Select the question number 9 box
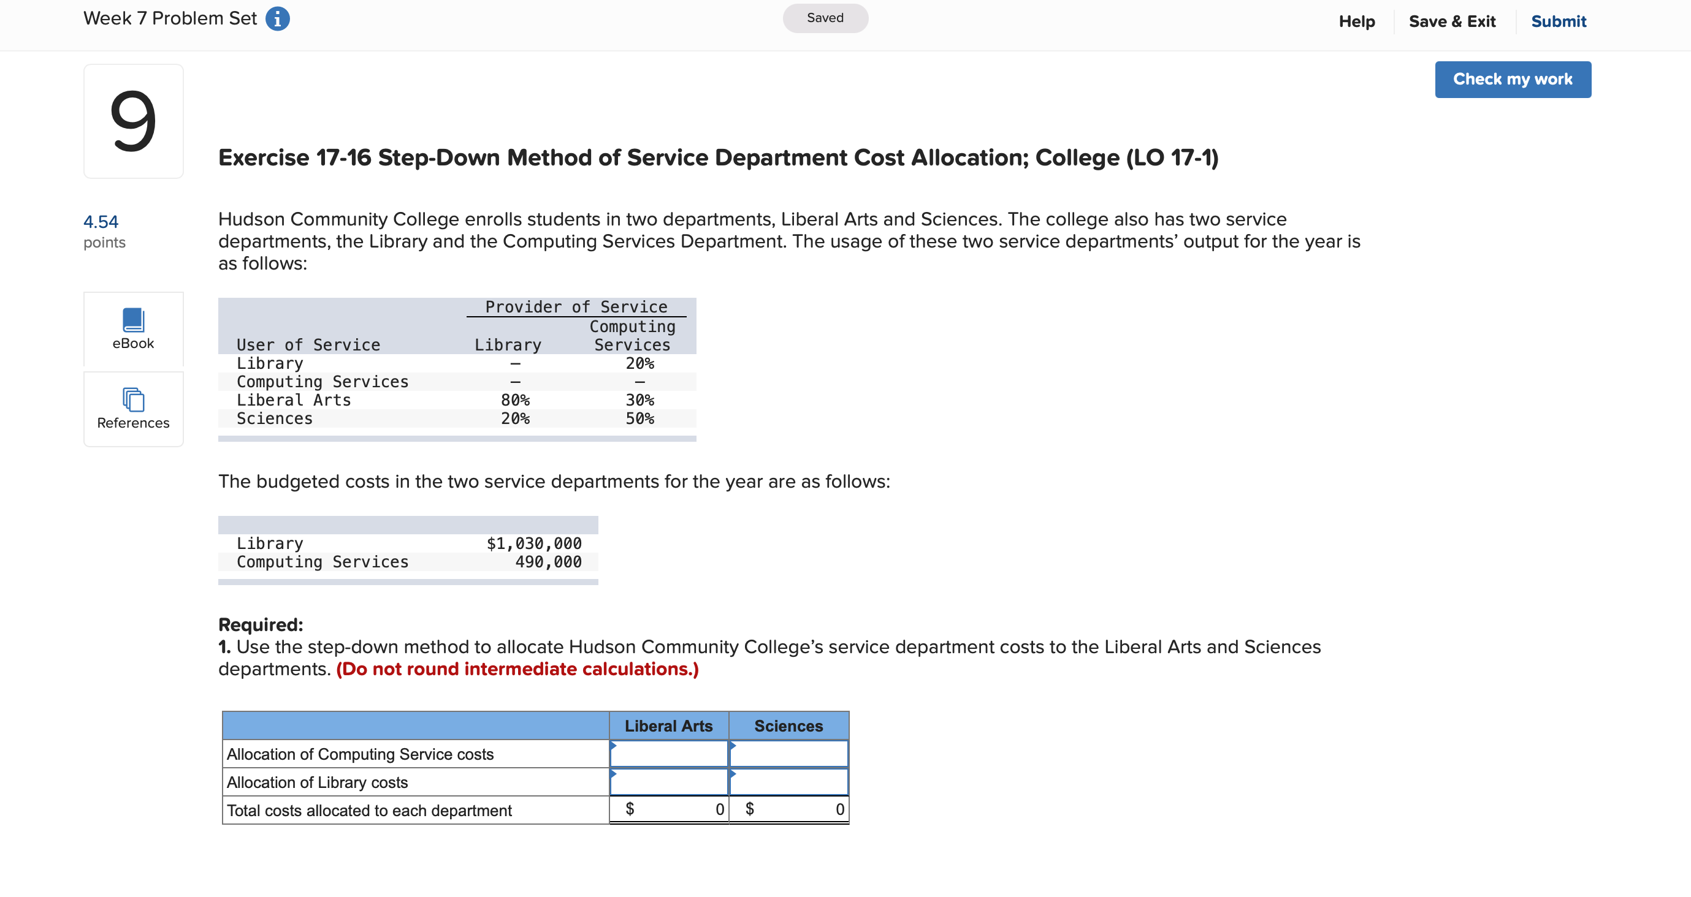1691x897 pixels. click(x=133, y=121)
